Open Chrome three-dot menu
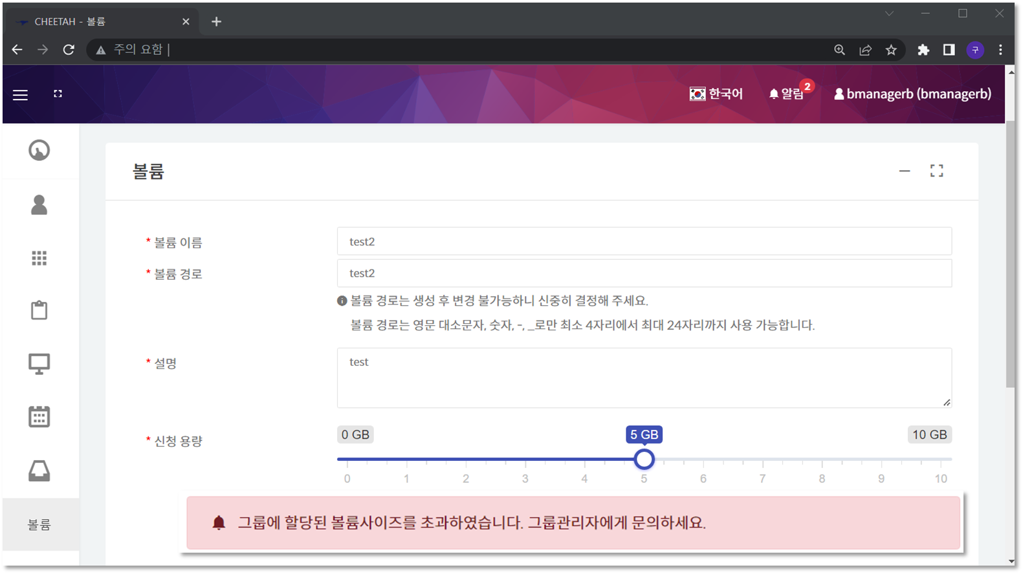 pos(1000,50)
